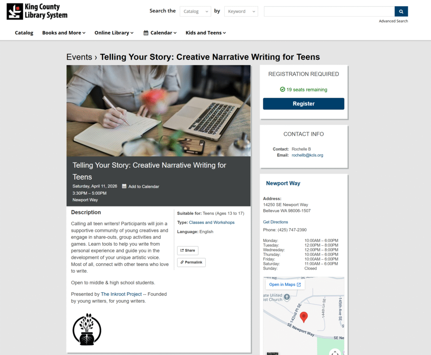This screenshot has height=355, width=431.
Task: Expand the Books and More menu
Action: pos(64,33)
